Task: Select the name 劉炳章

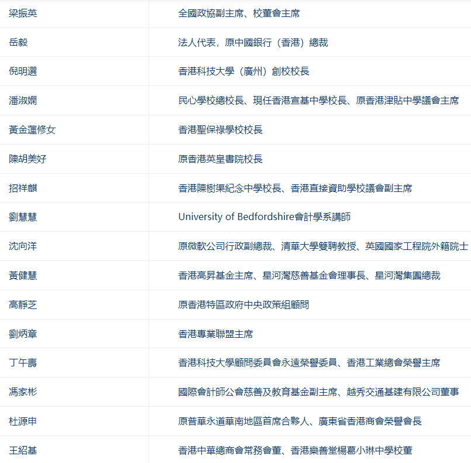Action: [x=23, y=334]
